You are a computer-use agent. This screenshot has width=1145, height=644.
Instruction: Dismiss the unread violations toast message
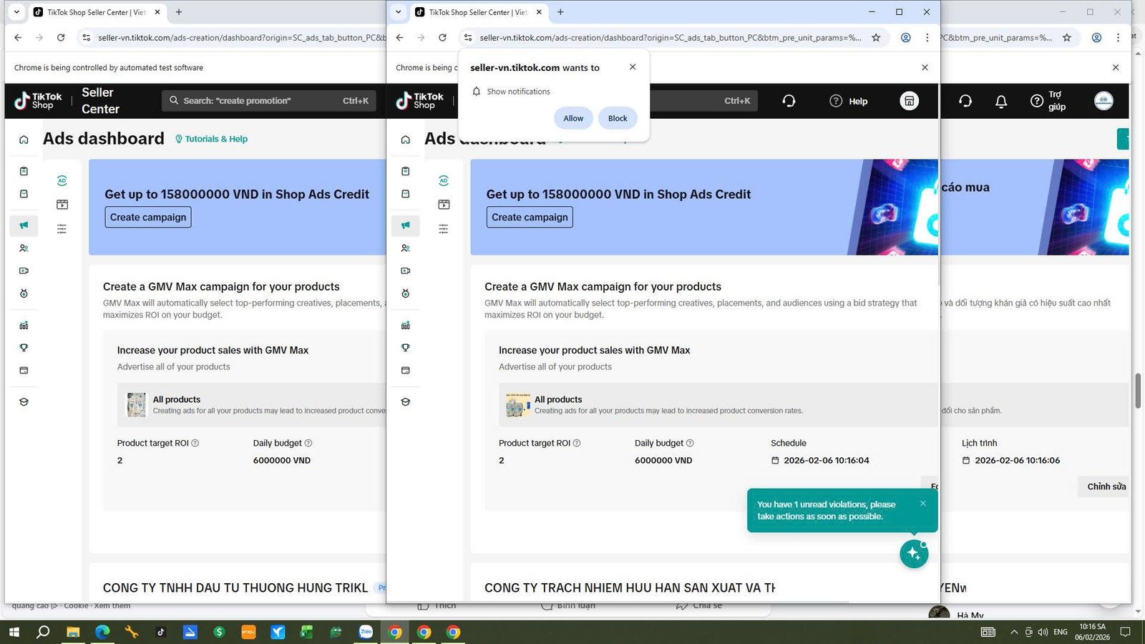[x=923, y=504]
